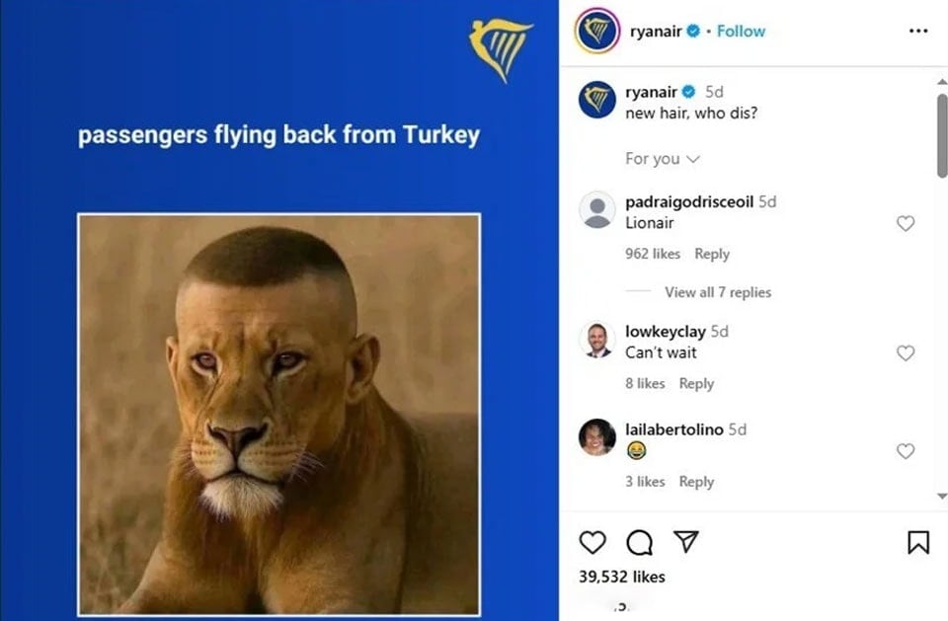Expand View all 7 replies

[x=718, y=292]
